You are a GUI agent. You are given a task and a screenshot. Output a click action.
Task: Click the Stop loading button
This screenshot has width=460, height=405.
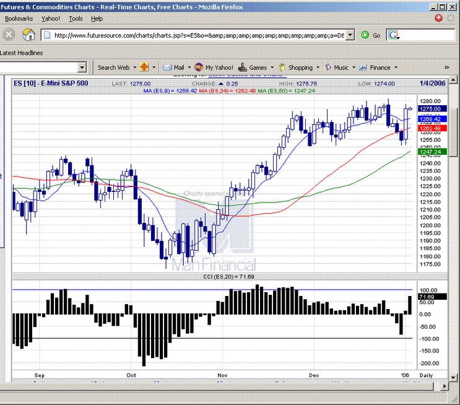point(9,35)
